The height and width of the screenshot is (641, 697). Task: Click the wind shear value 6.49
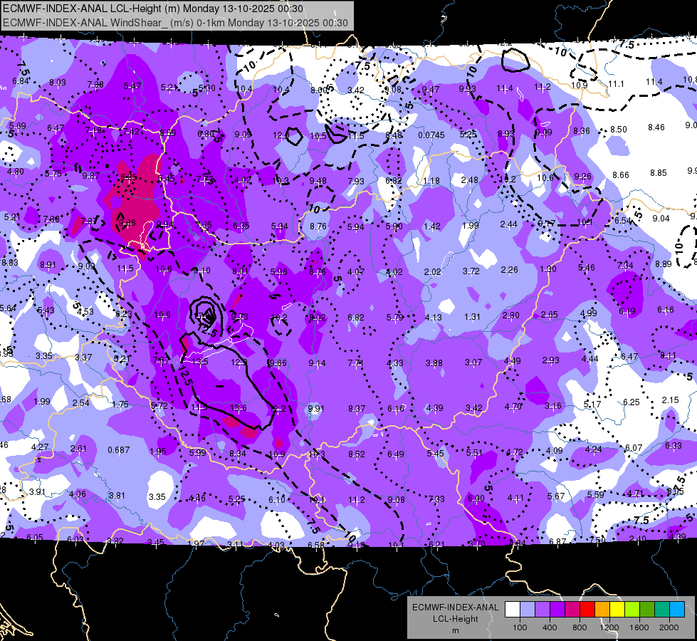396,454
